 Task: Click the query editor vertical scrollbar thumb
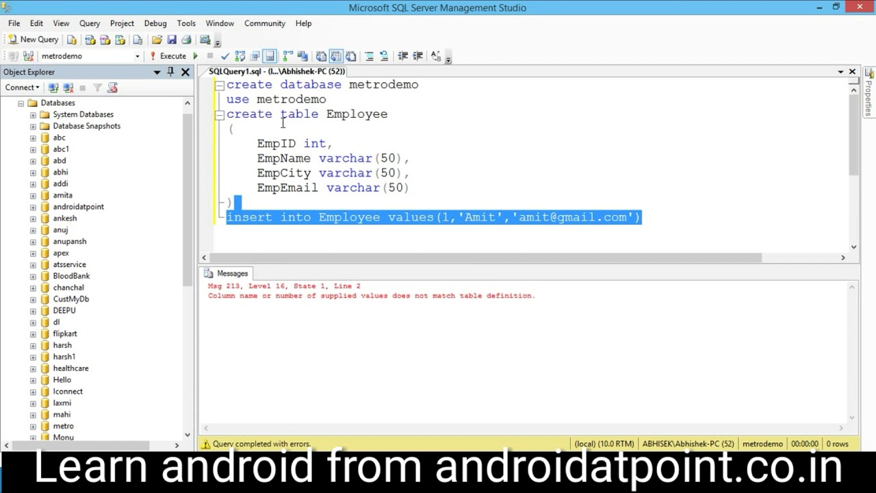tap(853, 134)
